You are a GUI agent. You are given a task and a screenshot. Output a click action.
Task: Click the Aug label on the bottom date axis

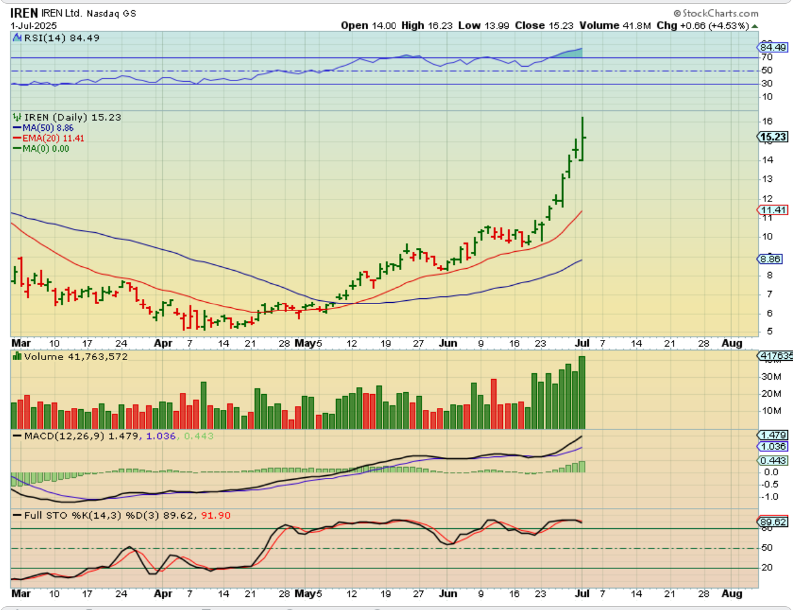point(732,594)
